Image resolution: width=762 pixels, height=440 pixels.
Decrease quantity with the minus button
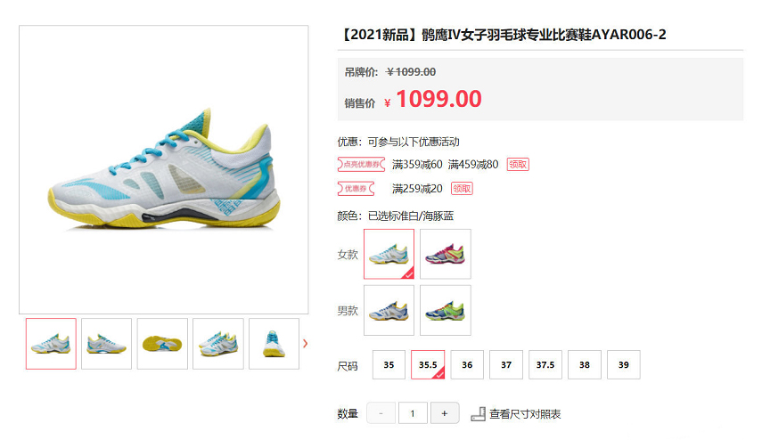(x=381, y=413)
